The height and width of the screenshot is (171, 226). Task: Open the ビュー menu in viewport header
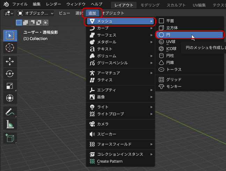click(64, 13)
